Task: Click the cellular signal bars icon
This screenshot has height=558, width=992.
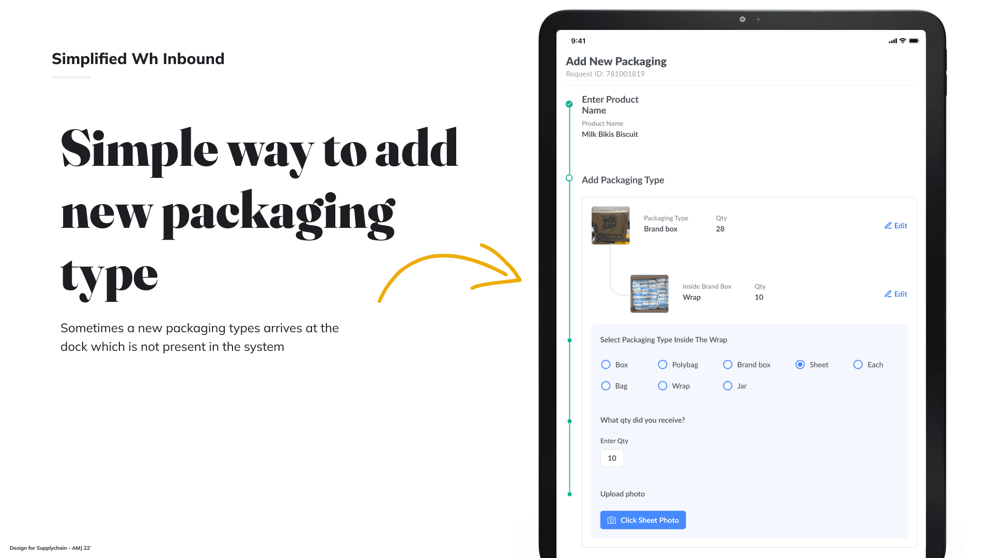Action: point(892,41)
